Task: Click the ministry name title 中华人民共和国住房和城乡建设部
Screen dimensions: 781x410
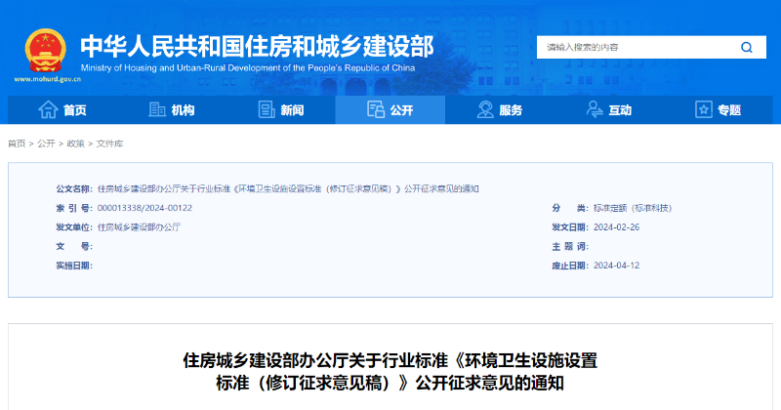Action: [x=256, y=45]
